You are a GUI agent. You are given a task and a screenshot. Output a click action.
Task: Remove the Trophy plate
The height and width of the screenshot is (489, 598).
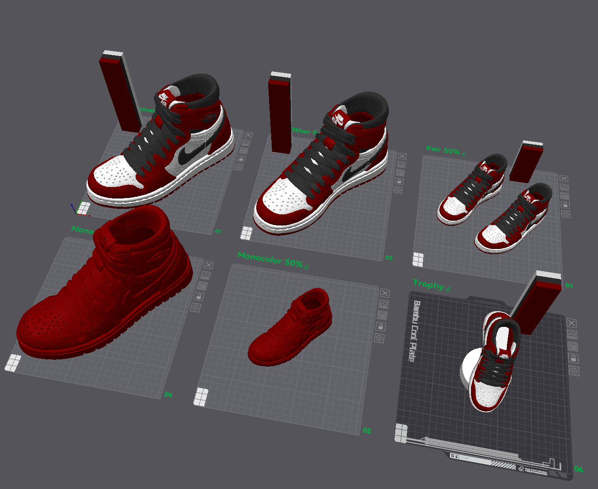(x=571, y=323)
